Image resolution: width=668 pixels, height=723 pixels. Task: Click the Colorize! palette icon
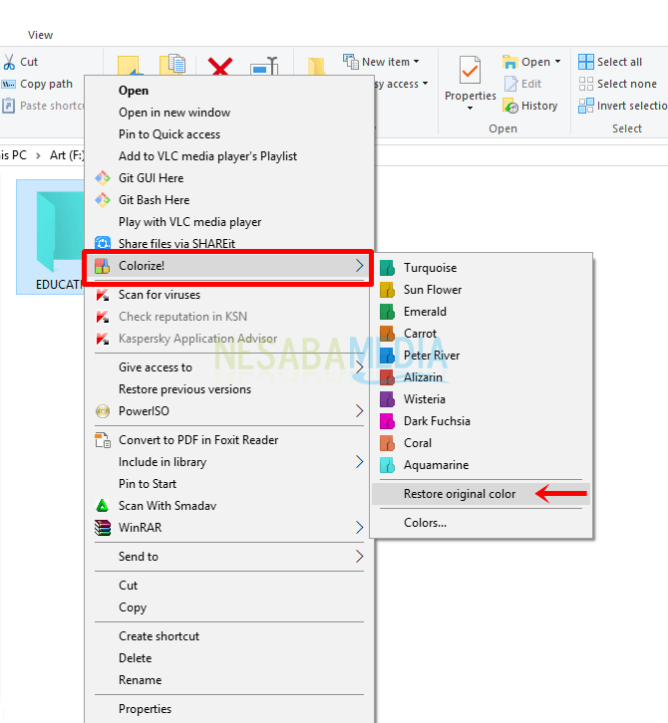point(103,266)
